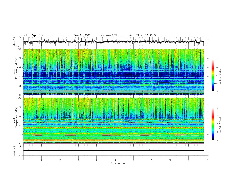This screenshot has height=180, width=233.
Task: Click the "start UT = 17:50:0" header text
Action: point(142,35)
